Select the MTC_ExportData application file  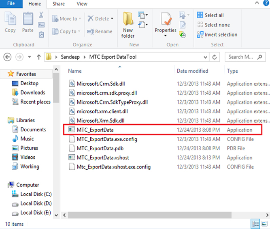point(95,130)
